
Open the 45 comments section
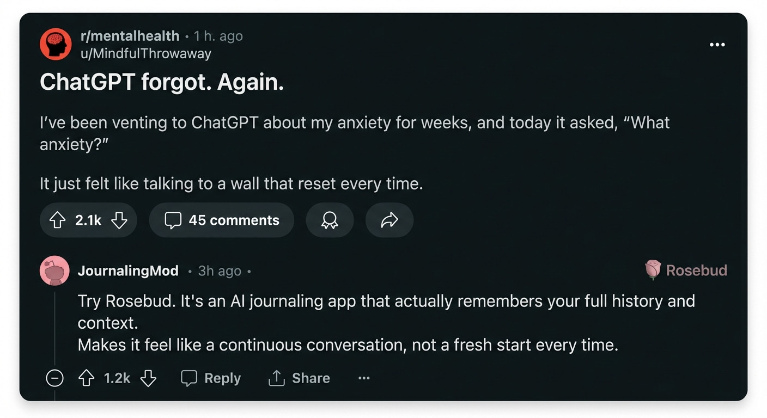point(222,220)
